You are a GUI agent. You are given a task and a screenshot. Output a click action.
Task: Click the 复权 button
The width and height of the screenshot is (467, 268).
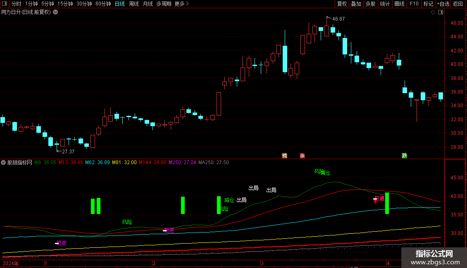342,4
